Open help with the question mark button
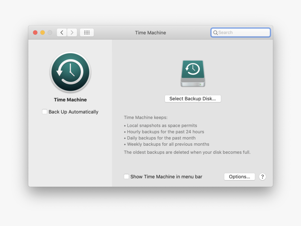Viewport: 301px width, 226px height. tap(262, 177)
